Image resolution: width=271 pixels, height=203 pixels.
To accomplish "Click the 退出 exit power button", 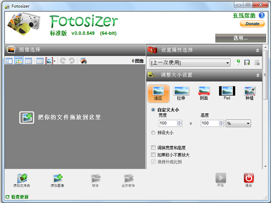I will click(x=249, y=180).
